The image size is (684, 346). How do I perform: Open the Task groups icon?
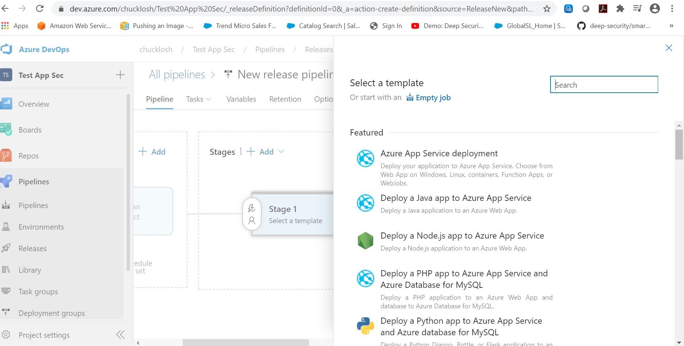(6, 291)
